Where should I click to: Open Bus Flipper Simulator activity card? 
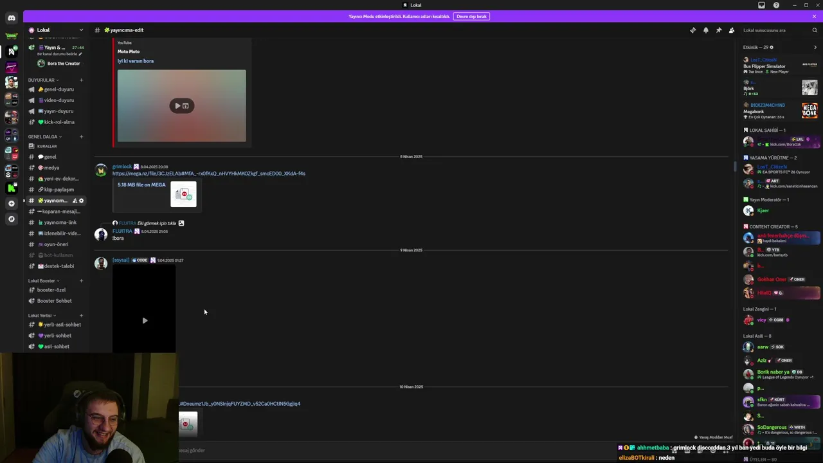coord(781,64)
